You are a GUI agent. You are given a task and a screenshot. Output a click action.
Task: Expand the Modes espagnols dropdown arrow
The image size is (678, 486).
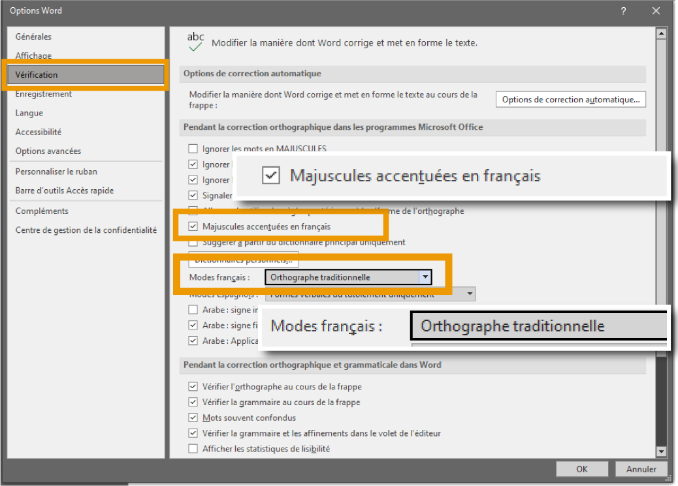tap(470, 294)
